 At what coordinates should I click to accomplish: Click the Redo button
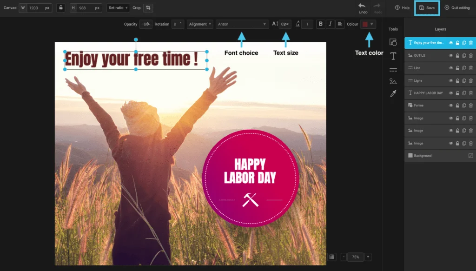pyautogui.click(x=377, y=8)
